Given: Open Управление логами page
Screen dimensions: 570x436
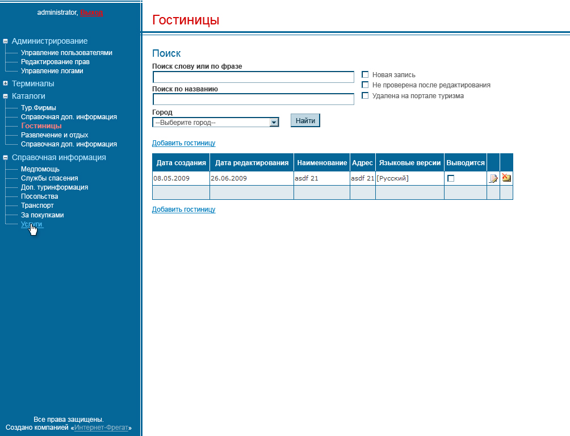Looking at the screenshot, I should (x=52, y=71).
